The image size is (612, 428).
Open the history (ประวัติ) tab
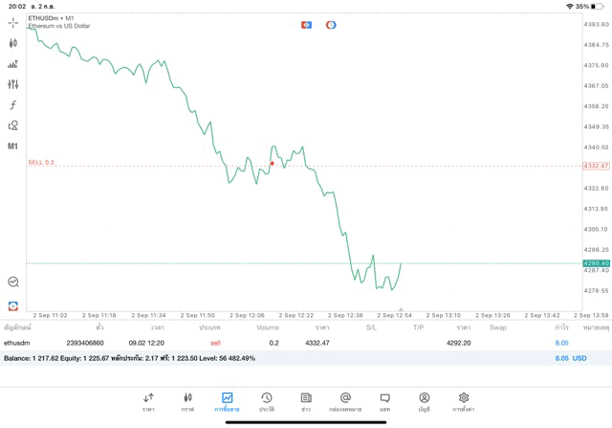pyautogui.click(x=267, y=401)
